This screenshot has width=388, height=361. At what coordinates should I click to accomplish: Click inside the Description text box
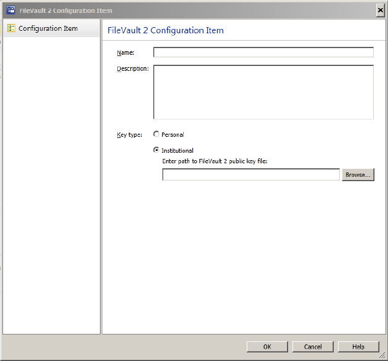tap(263, 92)
